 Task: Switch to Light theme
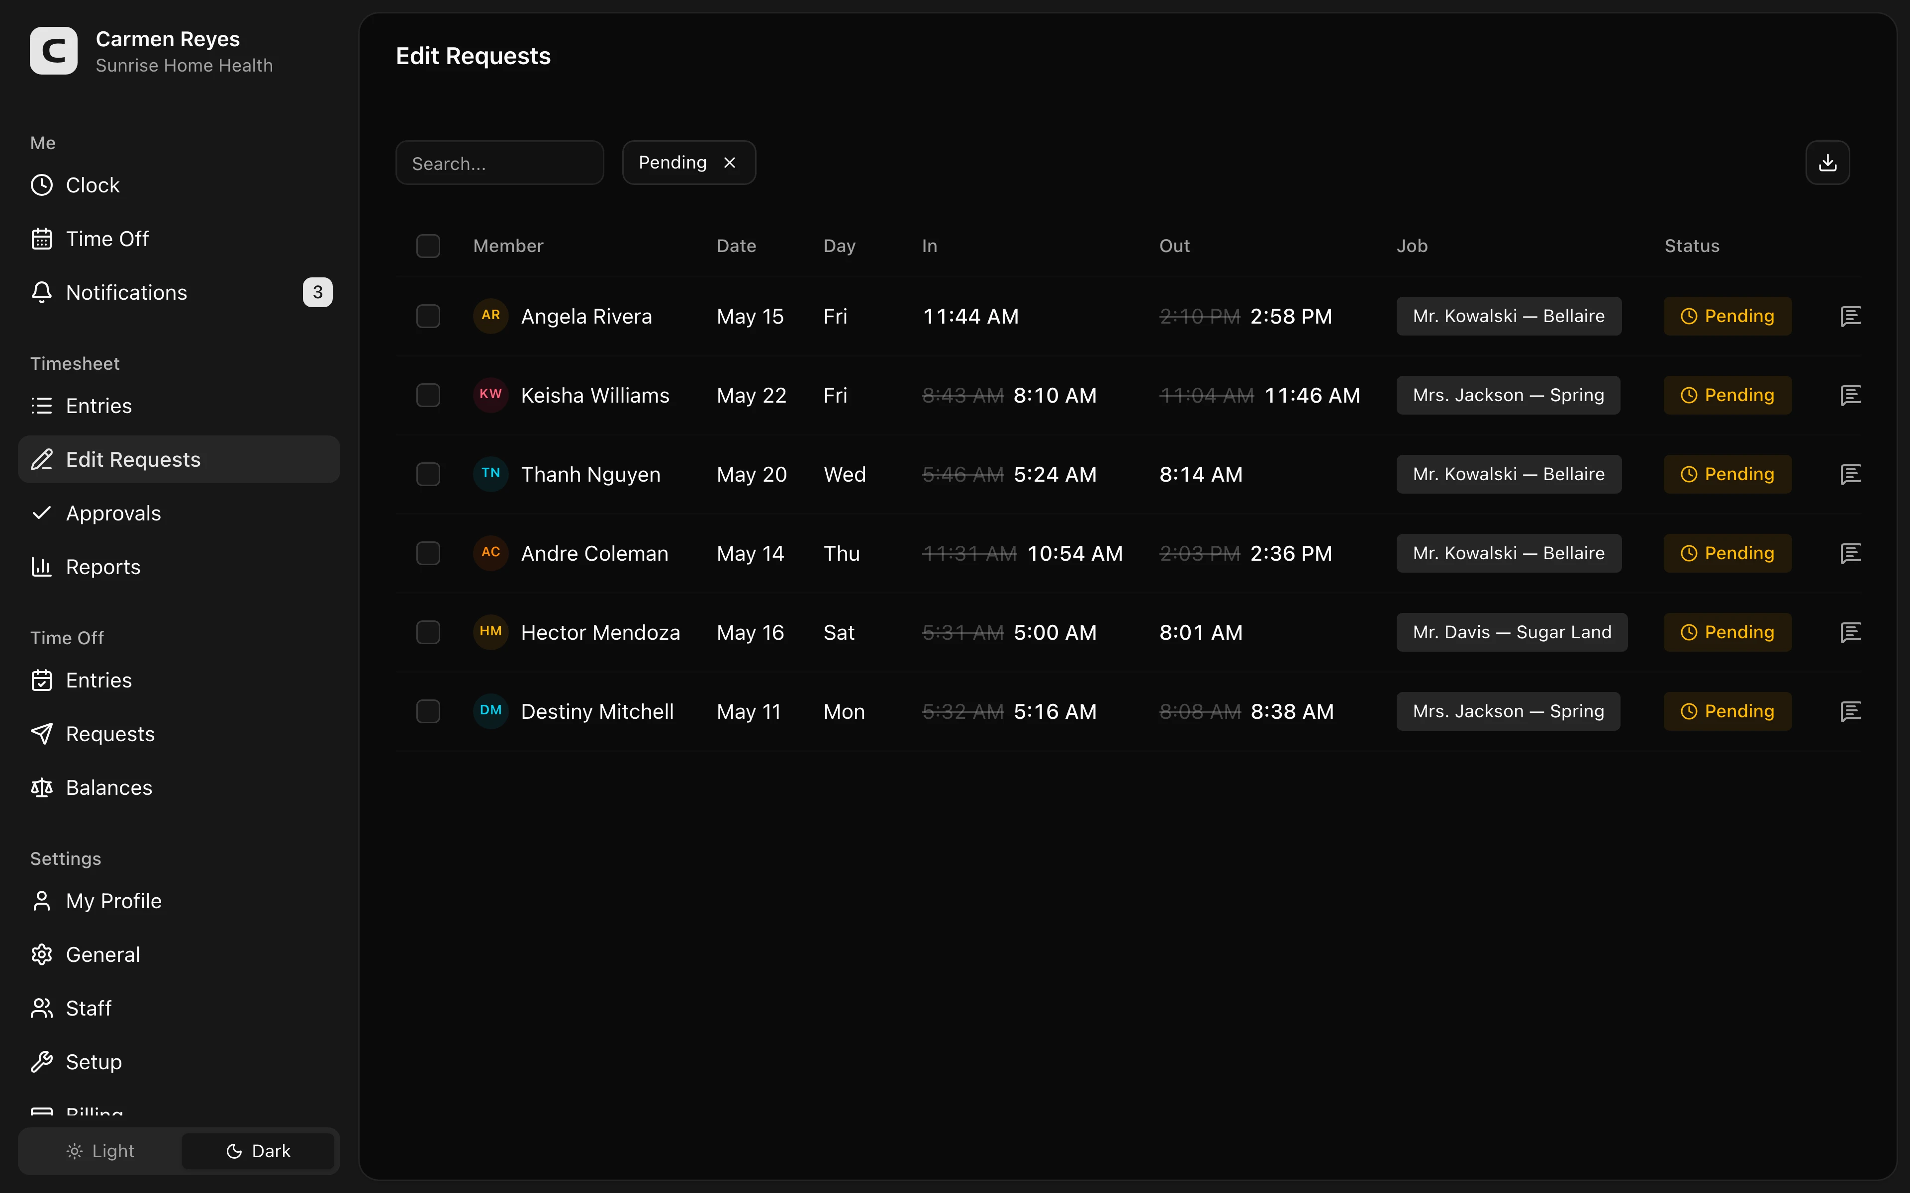point(100,1151)
